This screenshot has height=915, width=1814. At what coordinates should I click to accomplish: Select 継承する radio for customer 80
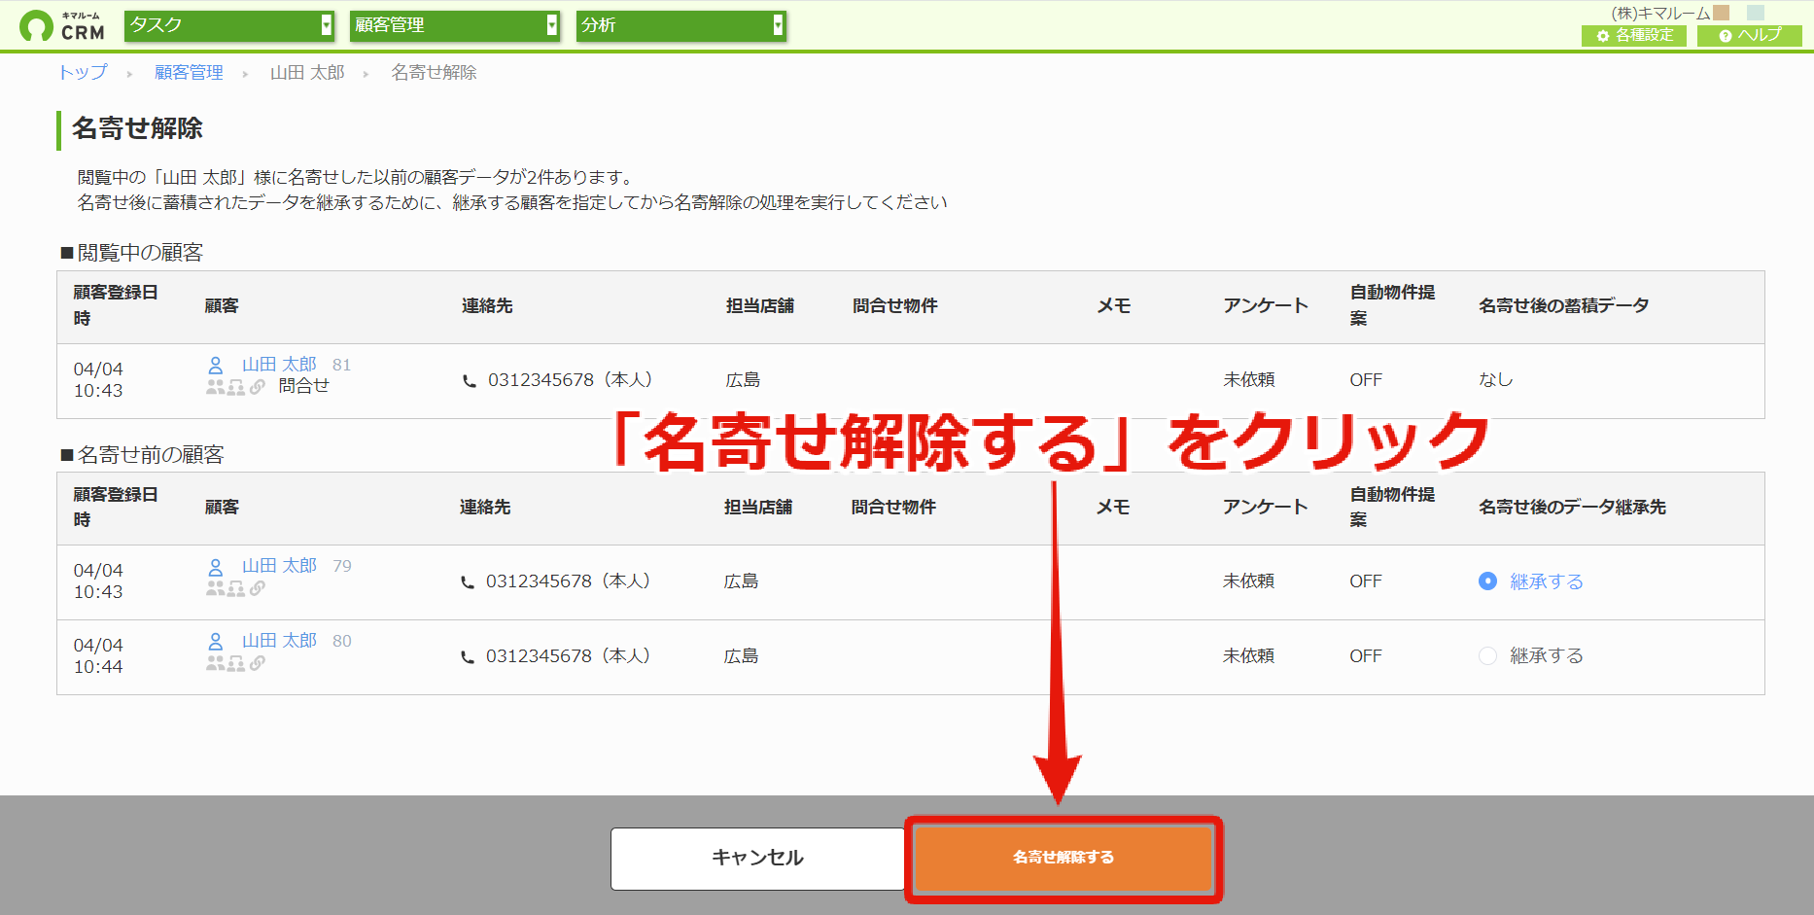click(1487, 655)
